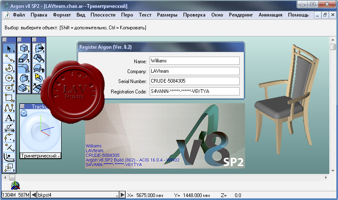338x200 pixels.
Task: Click the horizontal scrollbar thumb
Action: 12,177
